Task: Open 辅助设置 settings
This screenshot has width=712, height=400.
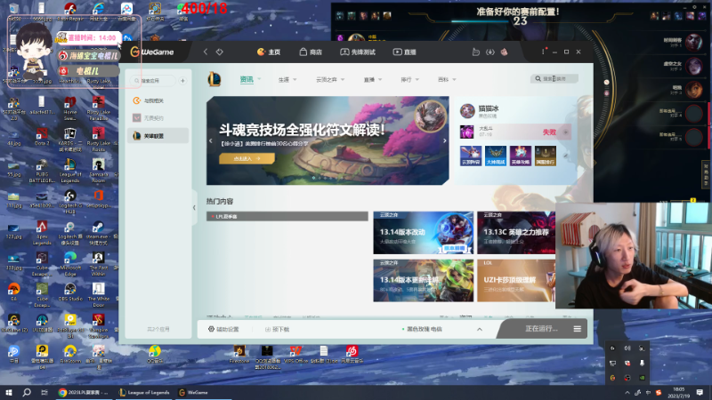Action: (x=223, y=329)
